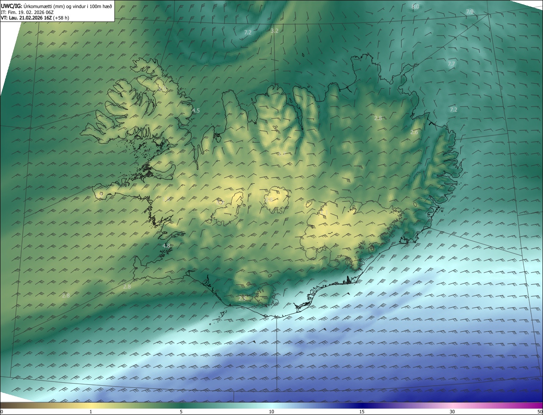
Task: Click the colorbar tick label '10'
Action: click(271, 412)
